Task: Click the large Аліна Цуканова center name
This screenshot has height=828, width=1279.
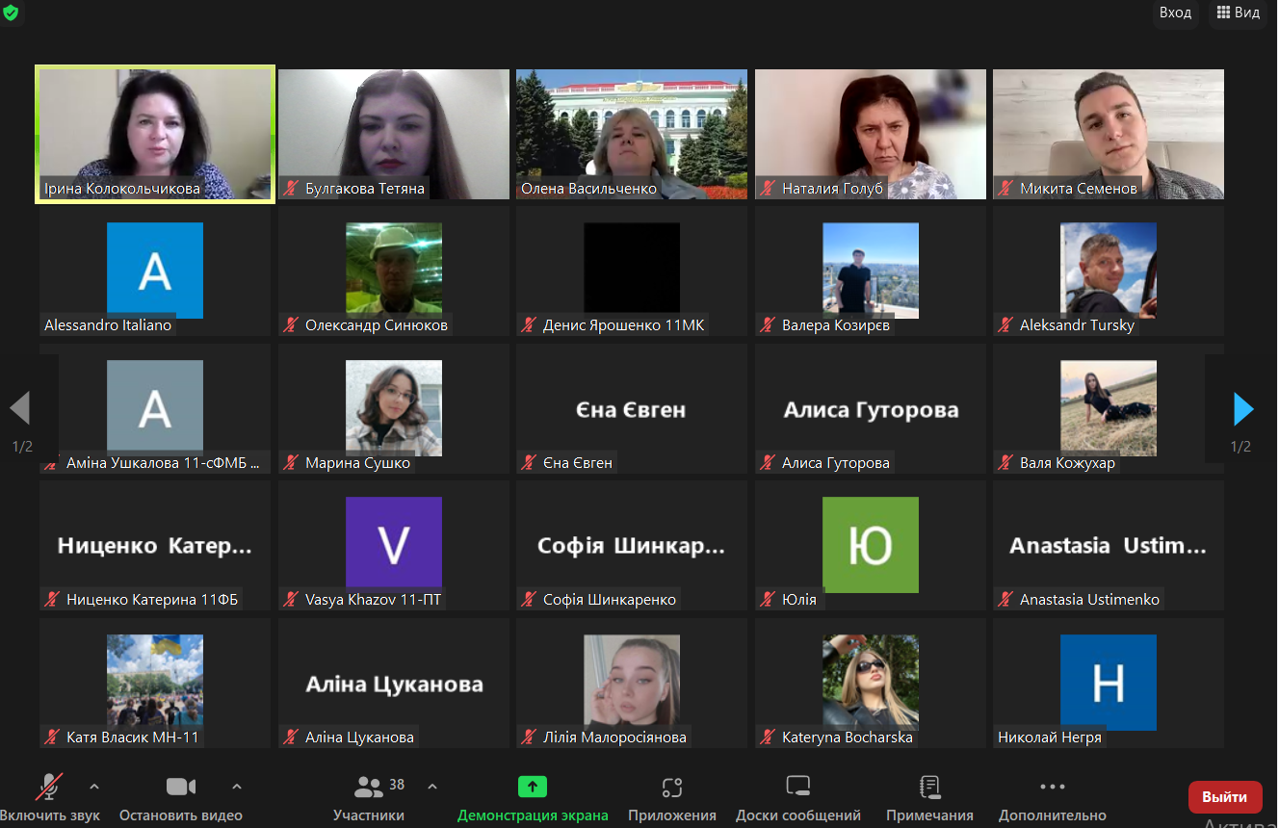Action: [394, 685]
